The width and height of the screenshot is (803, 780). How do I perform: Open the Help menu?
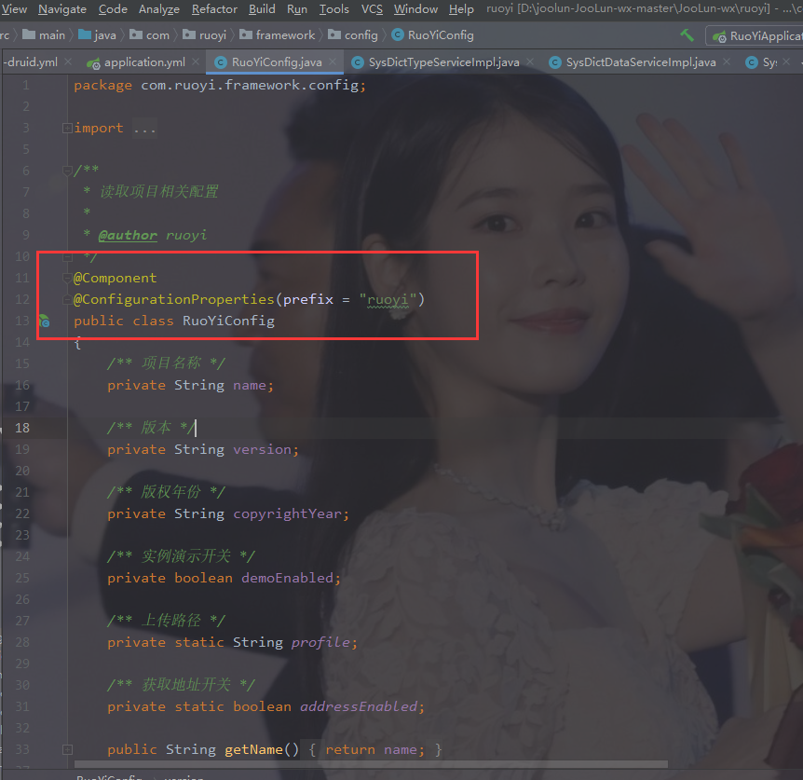[461, 9]
